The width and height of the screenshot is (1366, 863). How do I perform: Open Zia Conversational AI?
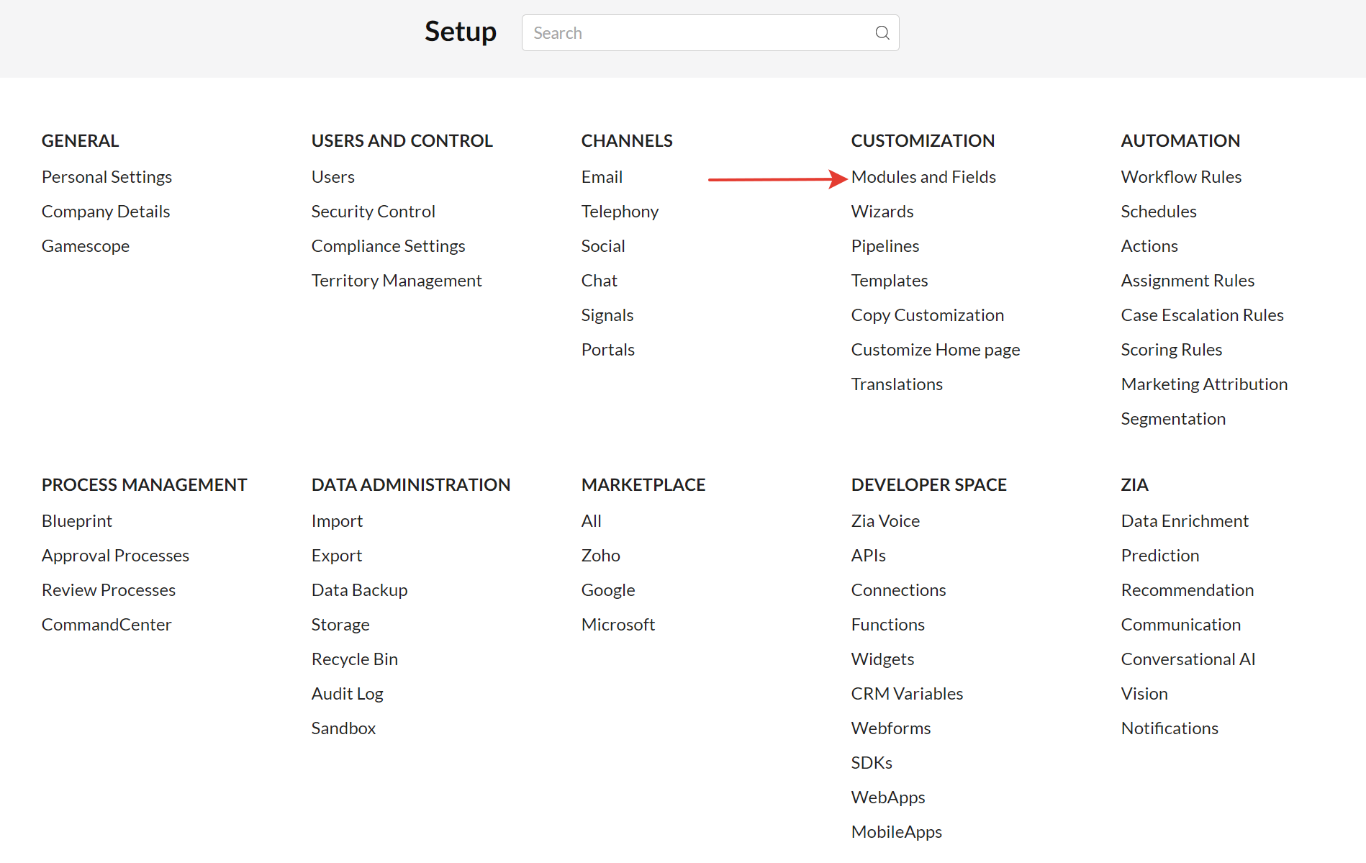coord(1188,659)
